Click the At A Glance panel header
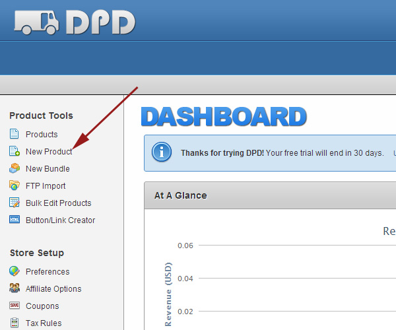 tap(270, 195)
